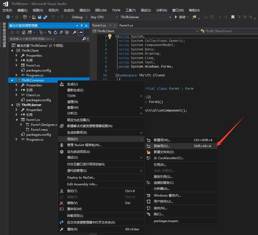
Task: Select the solution 'ThriftDemo' root node
Action: (x=40, y=45)
